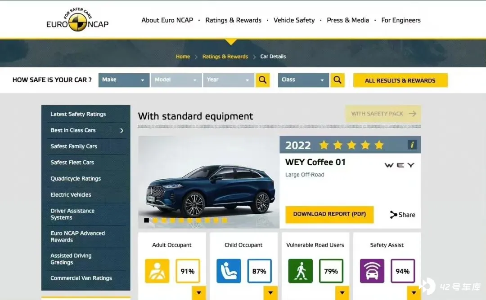486x300 pixels.
Task: Click the Share icon
Action: pyautogui.click(x=393, y=215)
